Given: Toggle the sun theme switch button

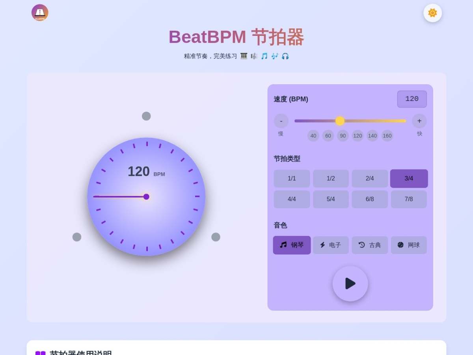Looking at the screenshot, I should coord(432,13).
